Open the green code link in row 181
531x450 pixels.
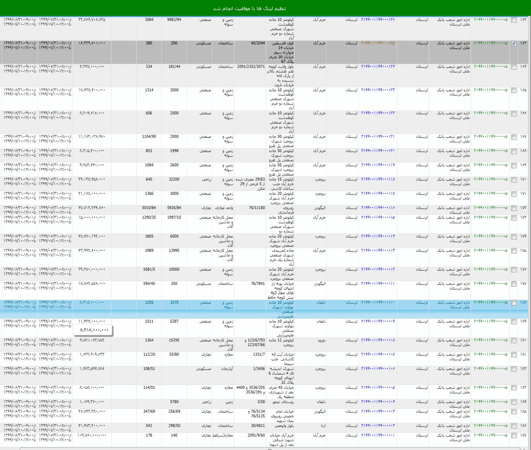(490, 354)
